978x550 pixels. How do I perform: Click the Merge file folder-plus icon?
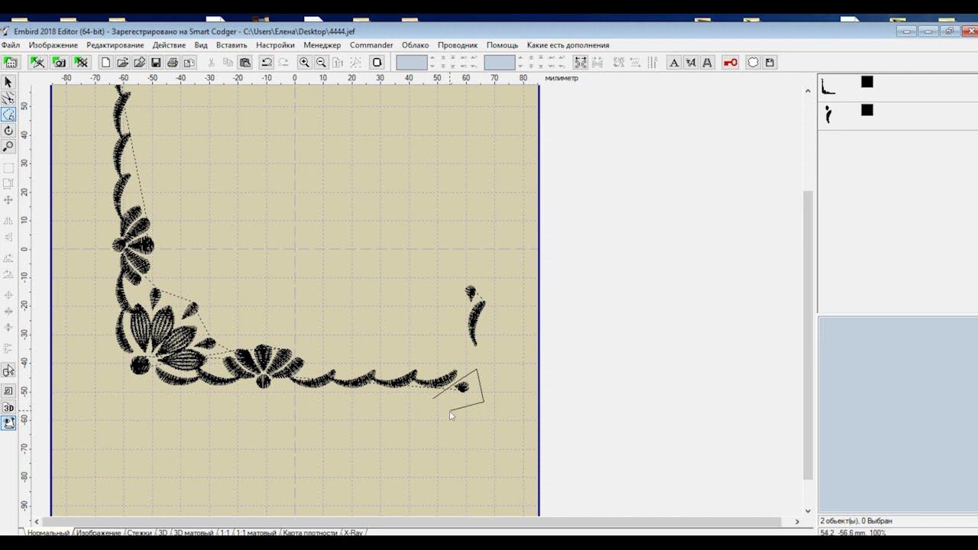point(139,63)
